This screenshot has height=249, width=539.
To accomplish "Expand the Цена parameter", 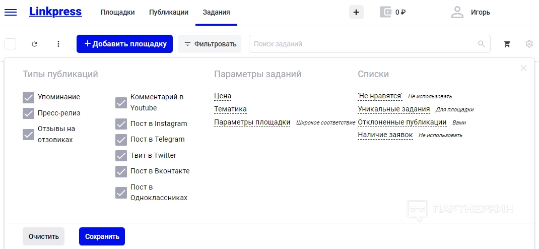I will click(x=223, y=96).
